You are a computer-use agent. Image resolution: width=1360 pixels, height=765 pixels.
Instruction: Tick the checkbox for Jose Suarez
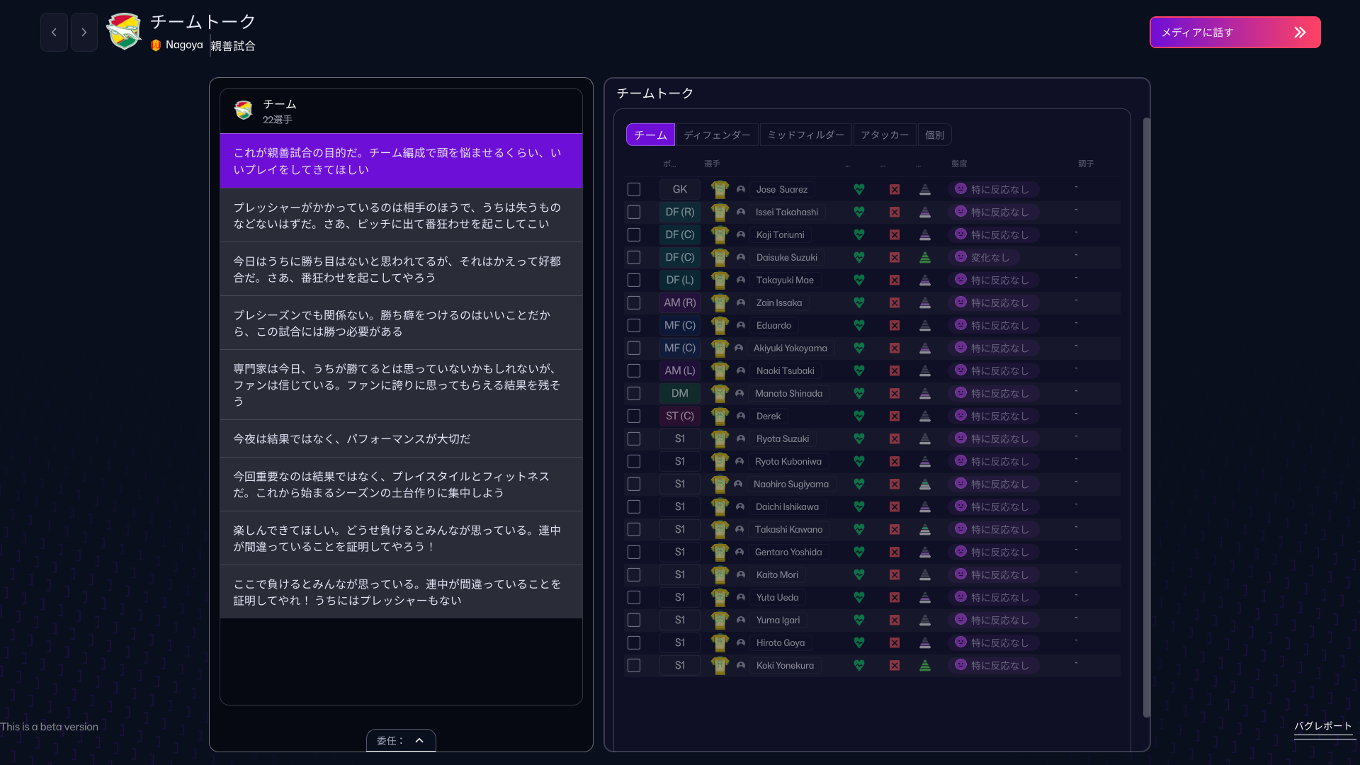[634, 189]
